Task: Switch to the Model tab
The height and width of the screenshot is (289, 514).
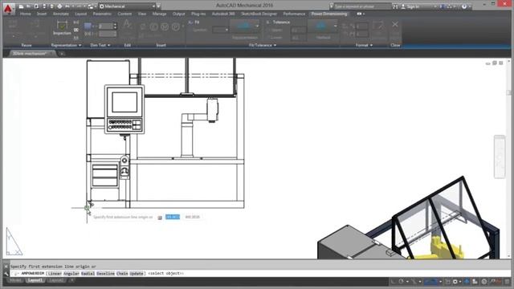Action: point(15,280)
